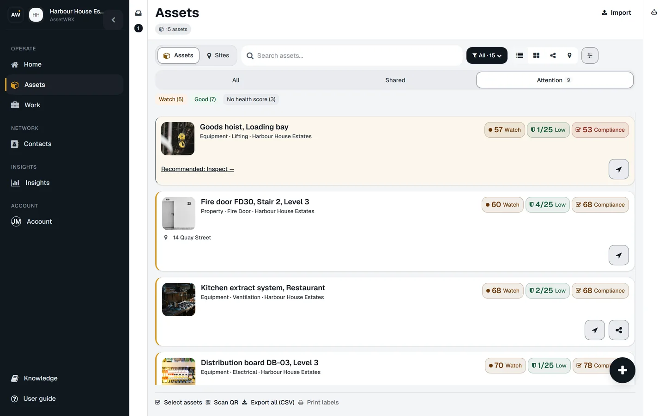Click the 2/25 Low risk badge
Image resolution: width=665 pixels, height=416 pixels.
548,291
